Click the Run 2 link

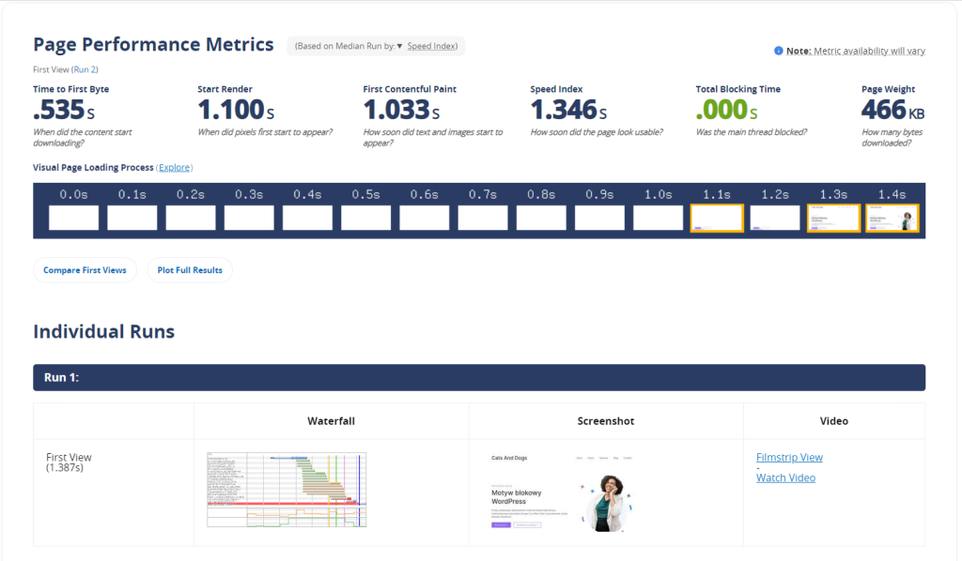[85, 69]
